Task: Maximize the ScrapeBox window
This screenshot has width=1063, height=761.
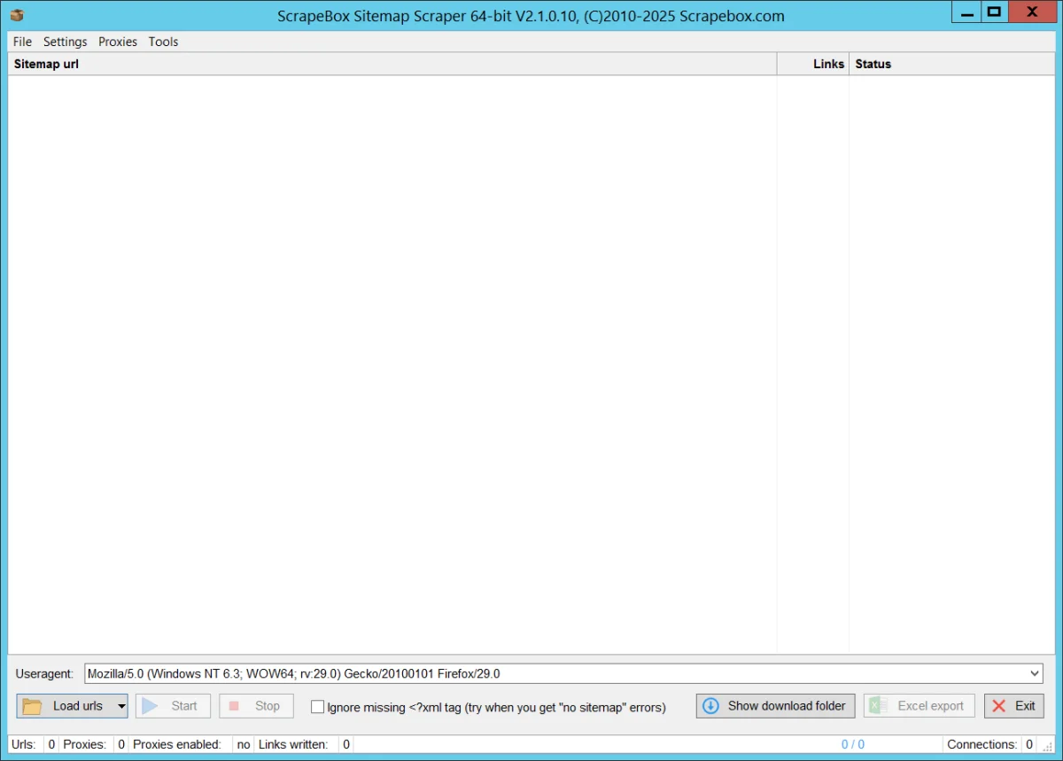Action: 994,12
